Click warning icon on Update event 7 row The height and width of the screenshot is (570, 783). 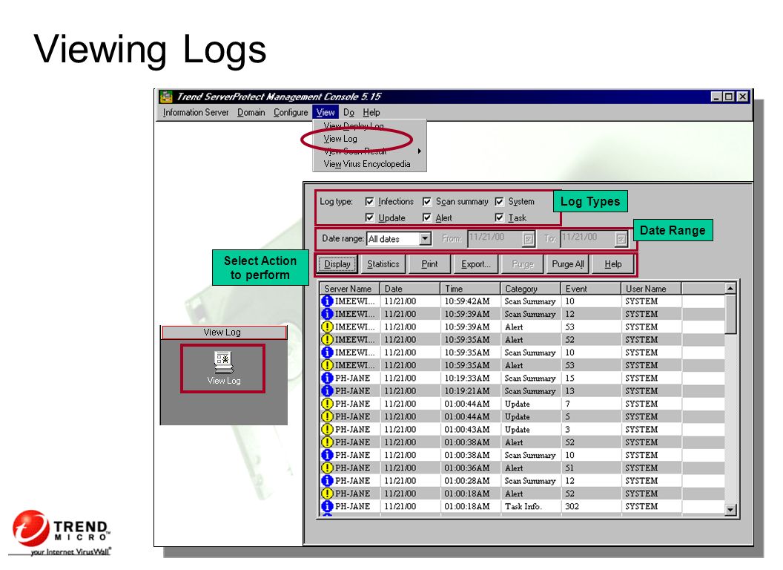click(x=327, y=404)
